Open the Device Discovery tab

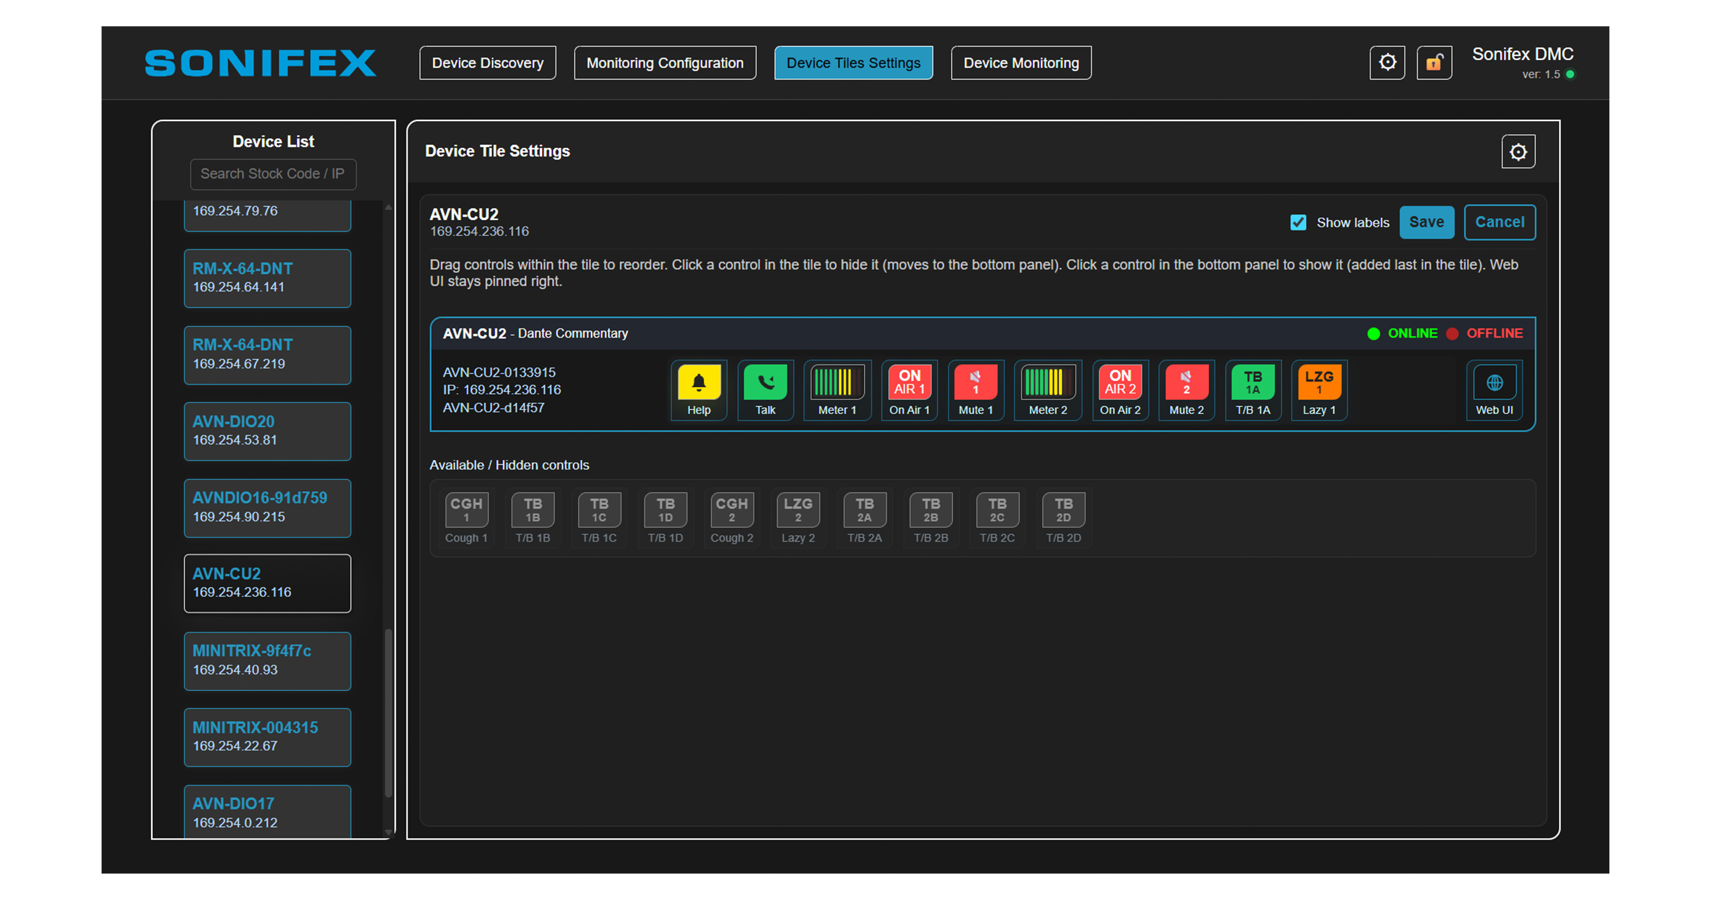[488, 62]
